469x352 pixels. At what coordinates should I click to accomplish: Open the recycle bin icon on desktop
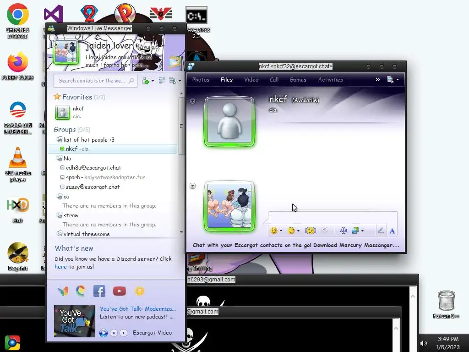(x=446, y=305)
